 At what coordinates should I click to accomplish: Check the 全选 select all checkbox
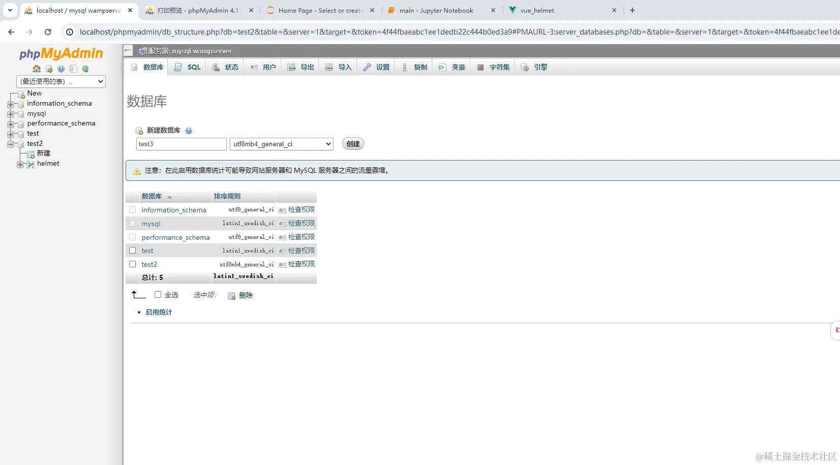(x=158, y=295)
